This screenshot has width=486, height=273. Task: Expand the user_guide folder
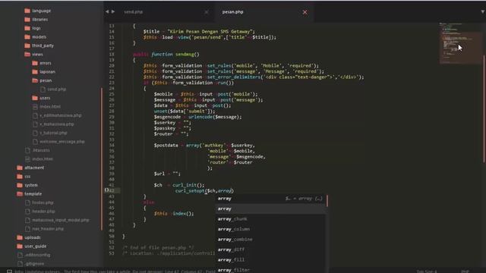coord(20,246)
